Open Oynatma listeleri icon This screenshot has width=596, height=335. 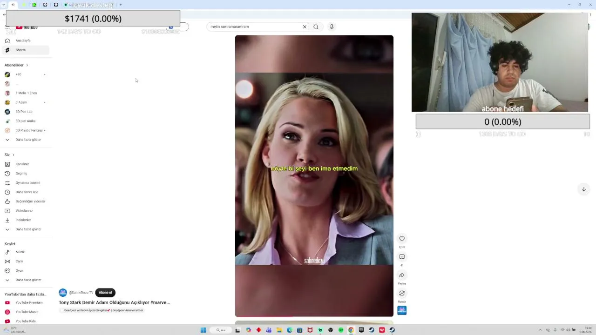click(x=7, y=183)
